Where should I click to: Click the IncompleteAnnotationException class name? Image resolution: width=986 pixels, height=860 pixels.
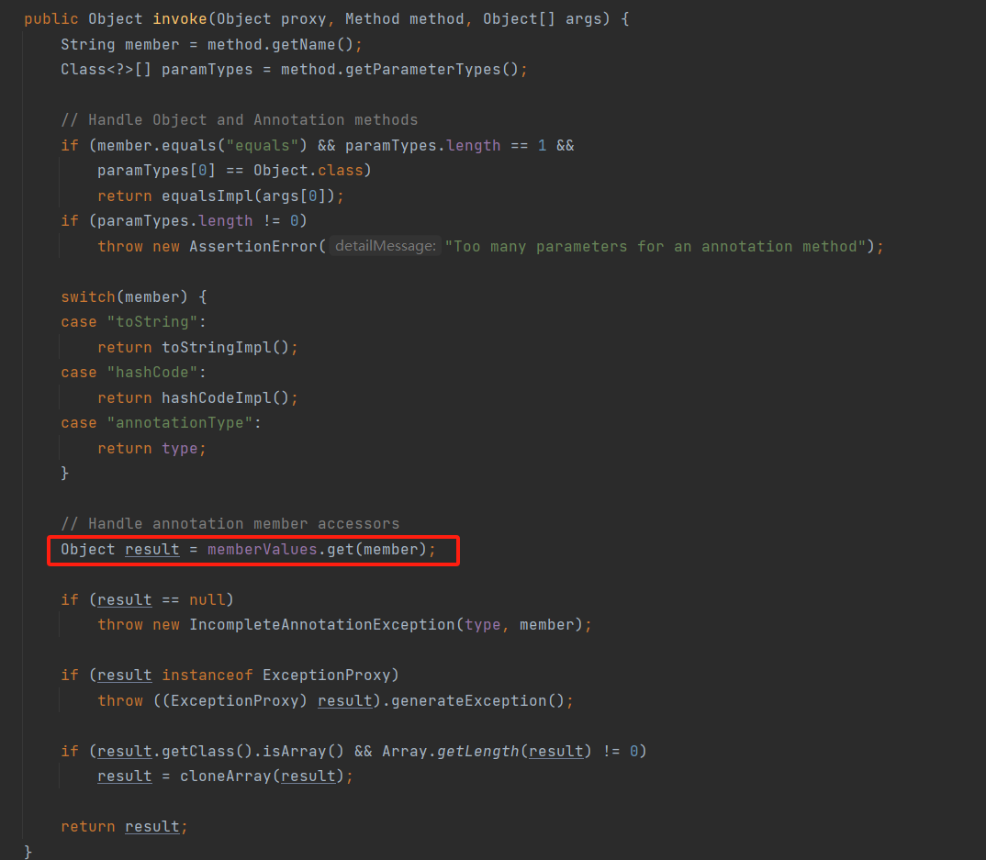click(x=321, y=624)
